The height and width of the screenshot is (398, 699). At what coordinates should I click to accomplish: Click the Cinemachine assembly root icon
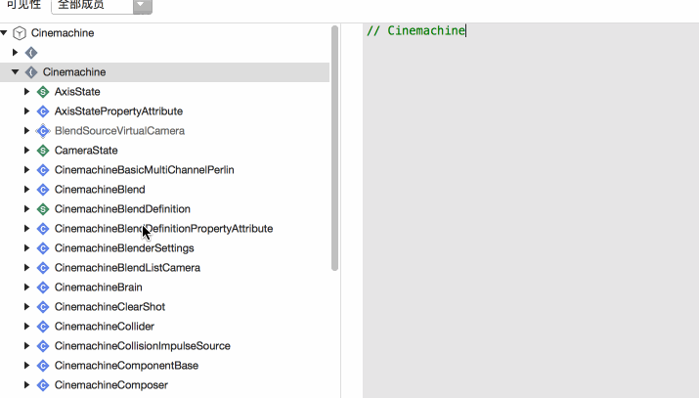[x=20, y=33]
